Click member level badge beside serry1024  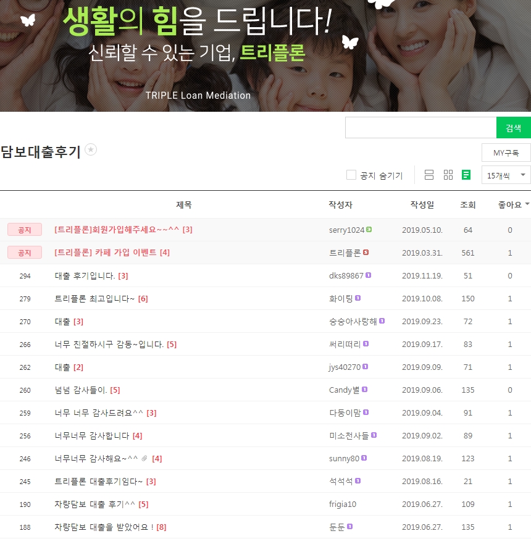pyautogui.click(x=369, y=229)
